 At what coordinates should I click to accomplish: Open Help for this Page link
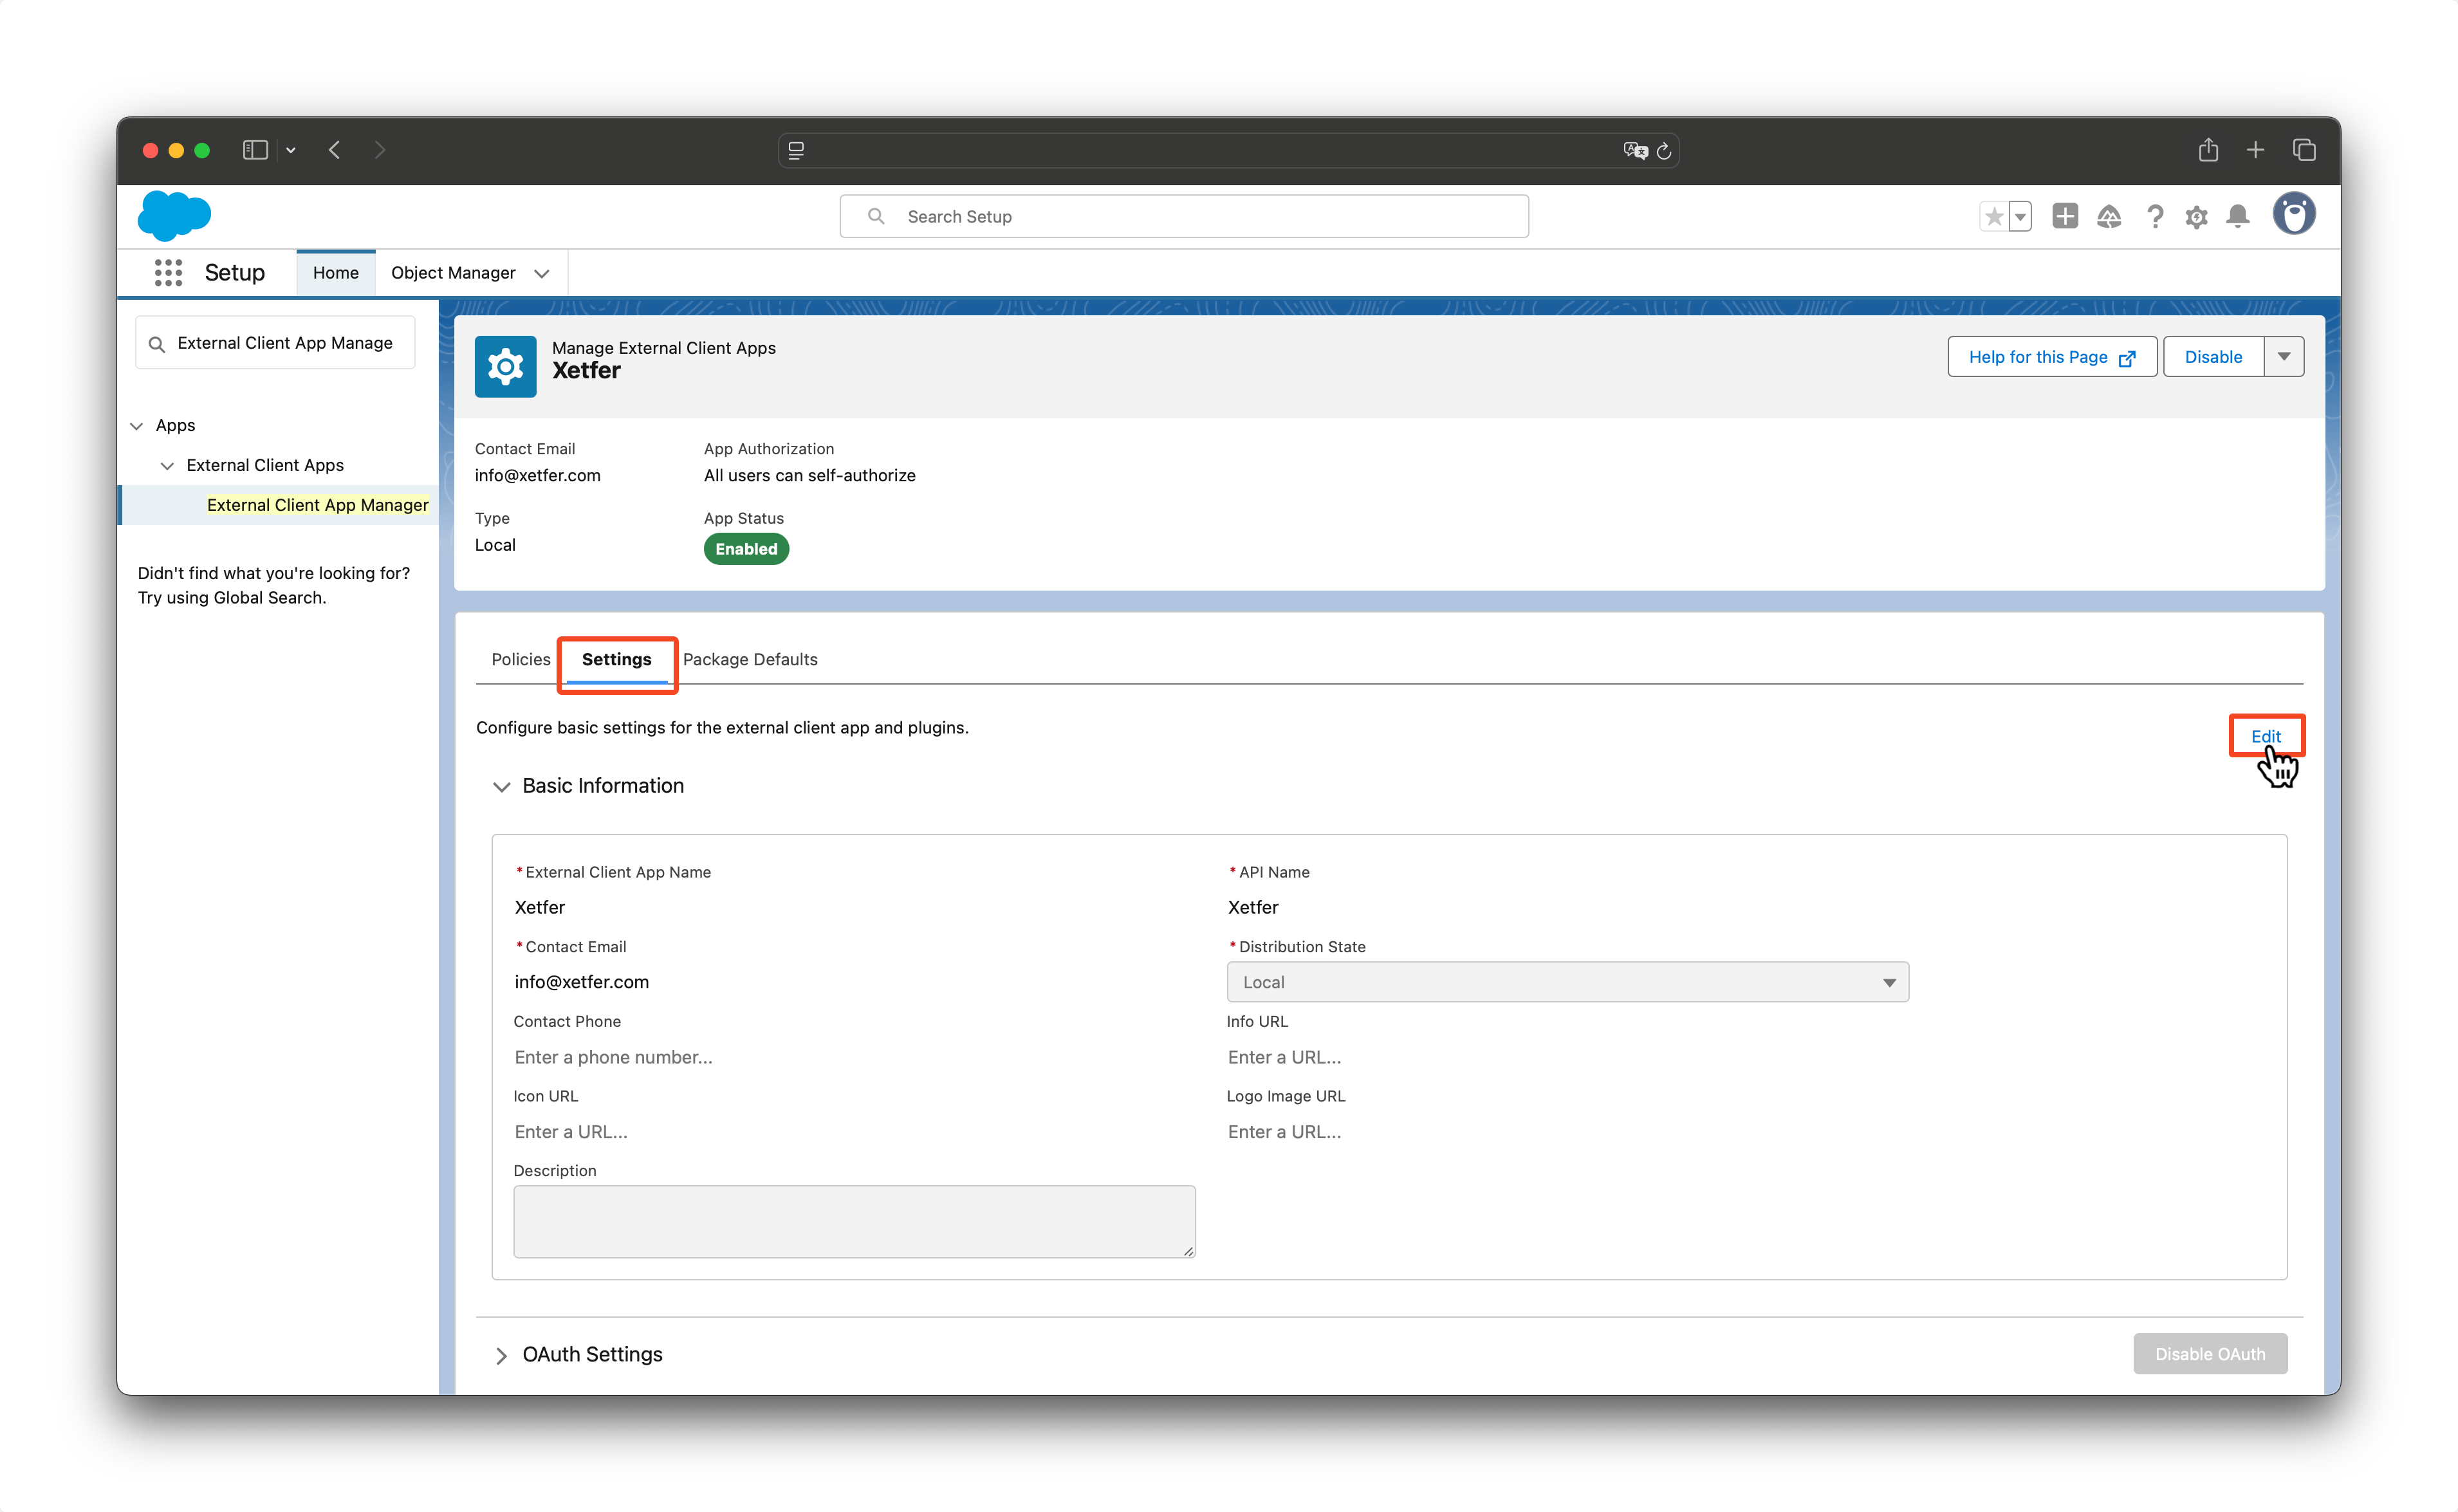coord(2052,357)
